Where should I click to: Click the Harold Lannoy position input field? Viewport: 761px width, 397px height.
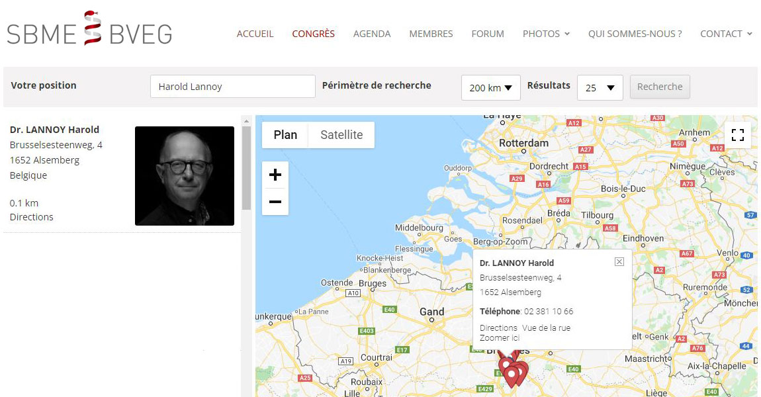[233, 87]
